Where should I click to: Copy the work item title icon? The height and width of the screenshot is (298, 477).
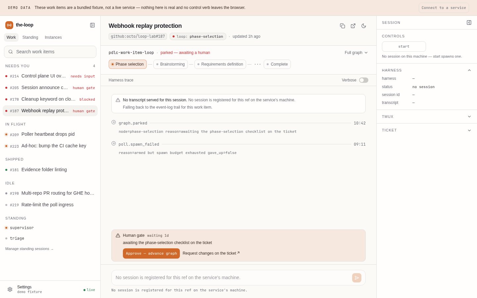coord(343,26)
